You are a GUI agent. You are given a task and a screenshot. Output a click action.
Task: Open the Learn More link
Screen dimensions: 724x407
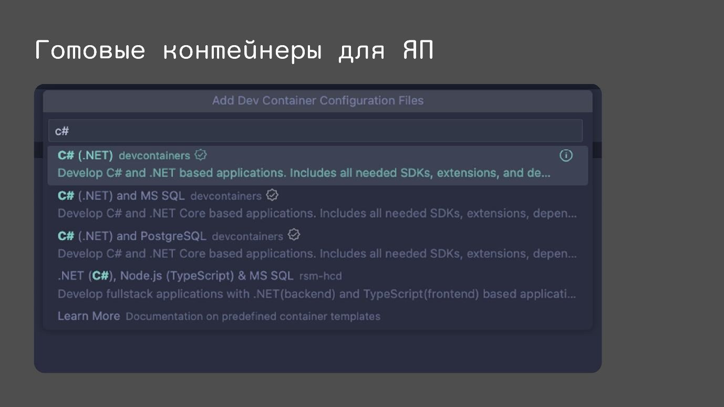[x=88, y=316]
